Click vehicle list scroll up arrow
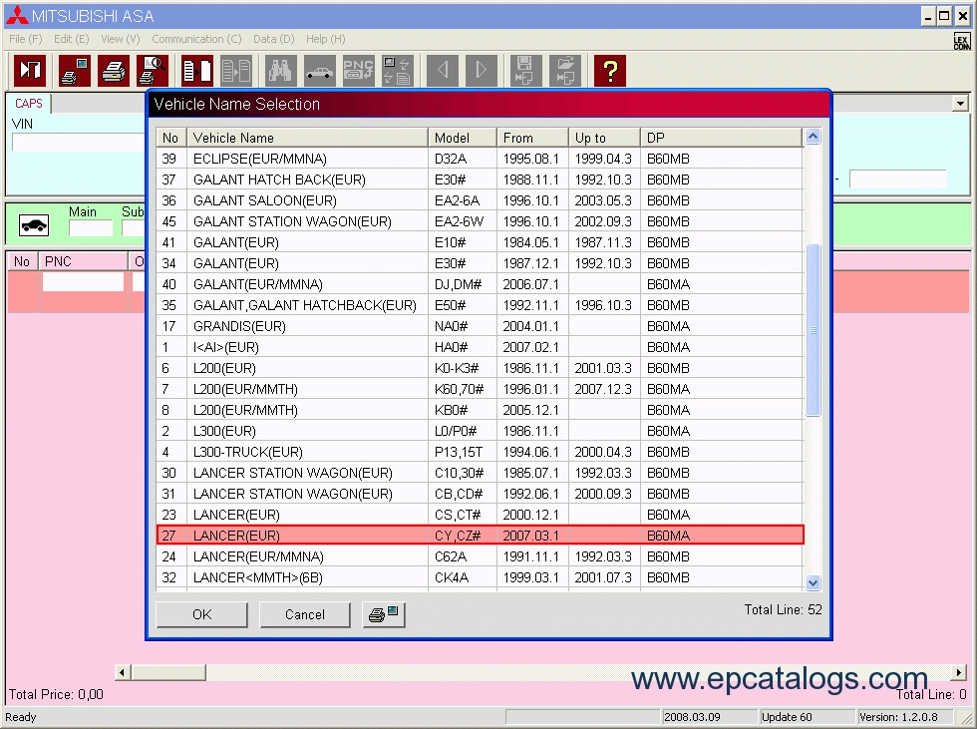The image size is (977, 729). [813, 138]
